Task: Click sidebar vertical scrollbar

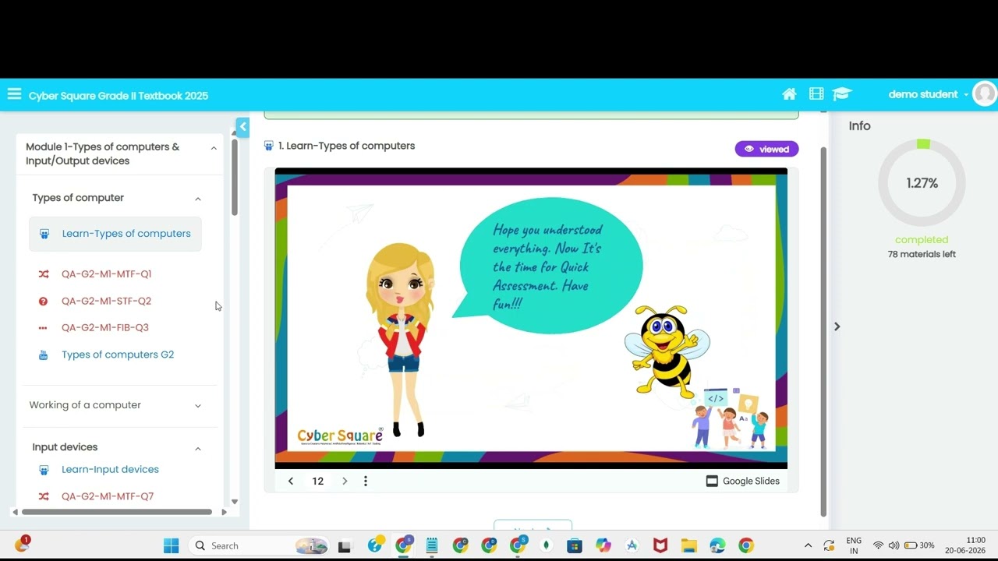Action: [x=234, y=178]
